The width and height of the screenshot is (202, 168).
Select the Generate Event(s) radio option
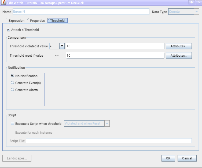pos(12,83)
